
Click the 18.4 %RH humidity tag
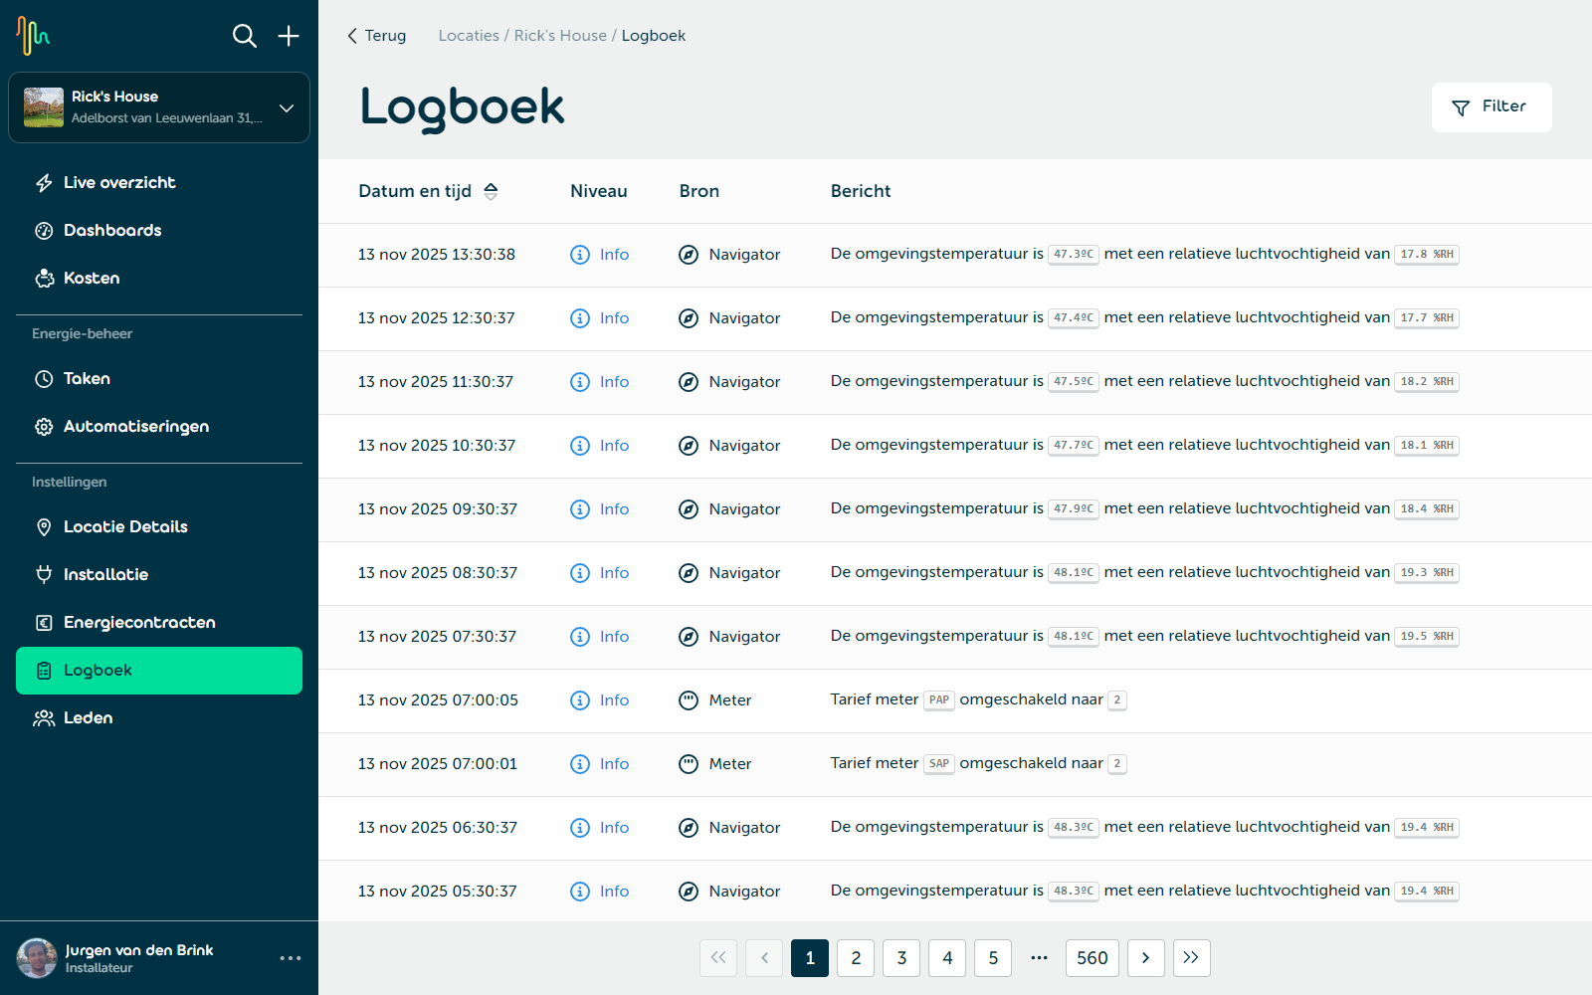pos(1427,509)
